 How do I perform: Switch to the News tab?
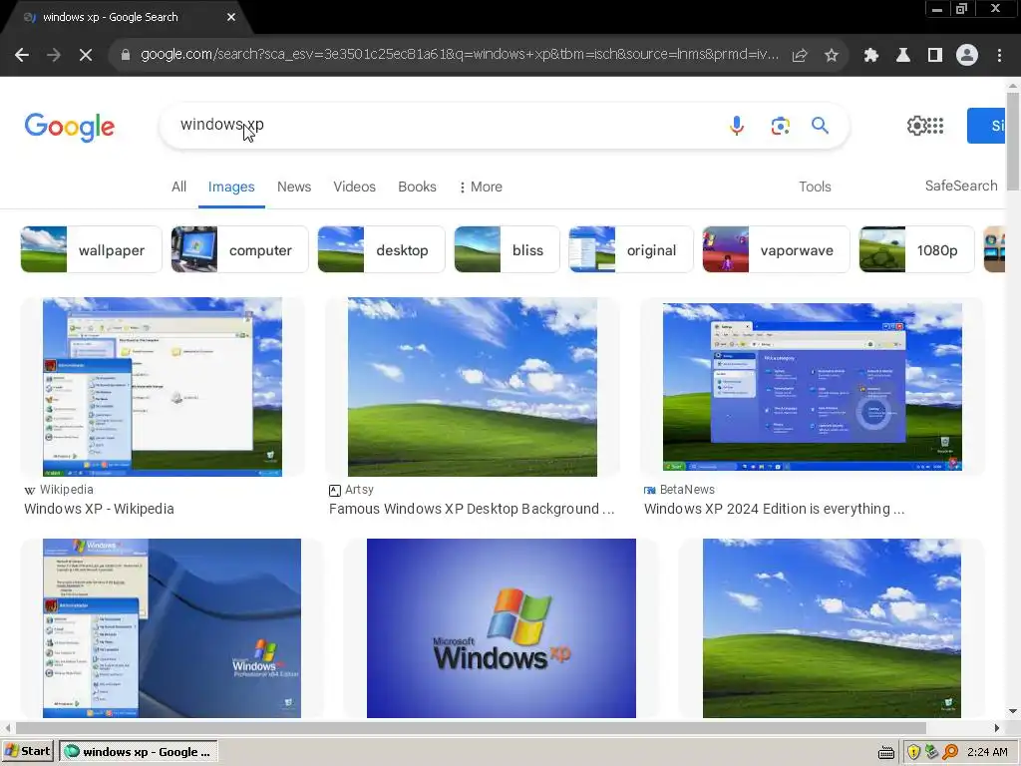click(x=294, y=187)
